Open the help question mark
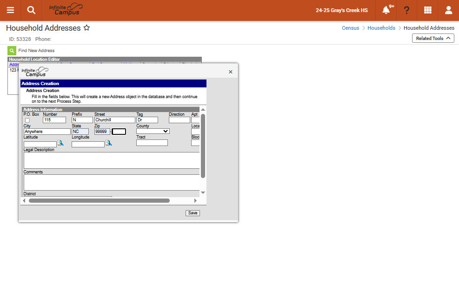The width and height of the screenshot is (459, 298). pyautogui.click(x=406, y=10)
